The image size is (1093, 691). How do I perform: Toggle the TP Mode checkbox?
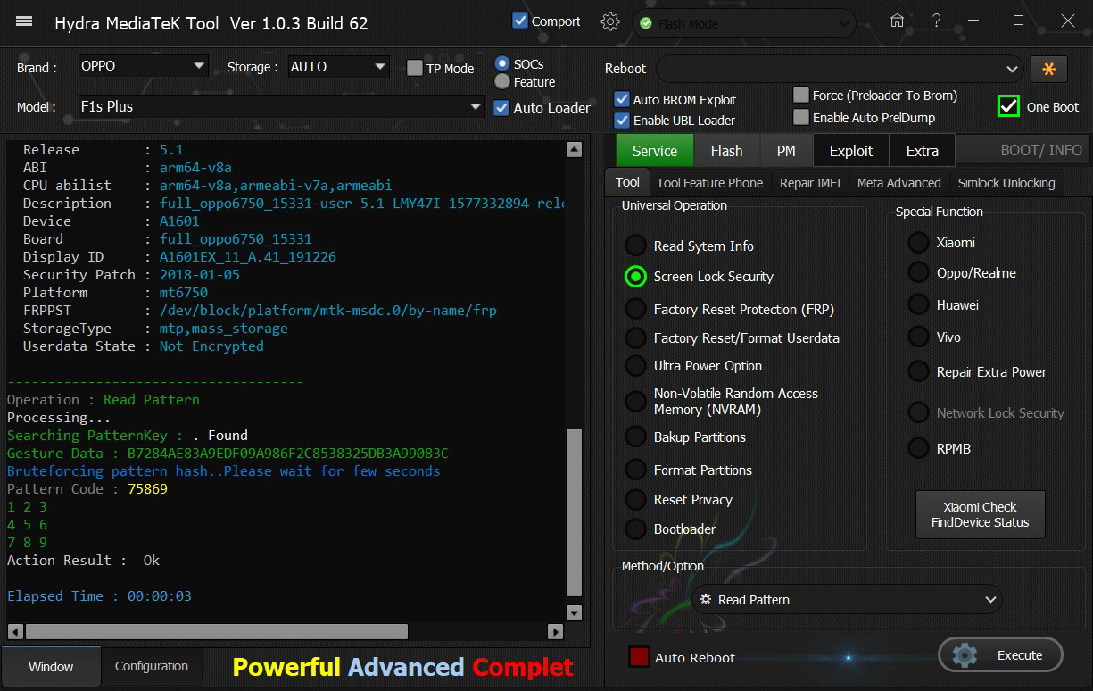pyautogui.click(x=414, y=68)
